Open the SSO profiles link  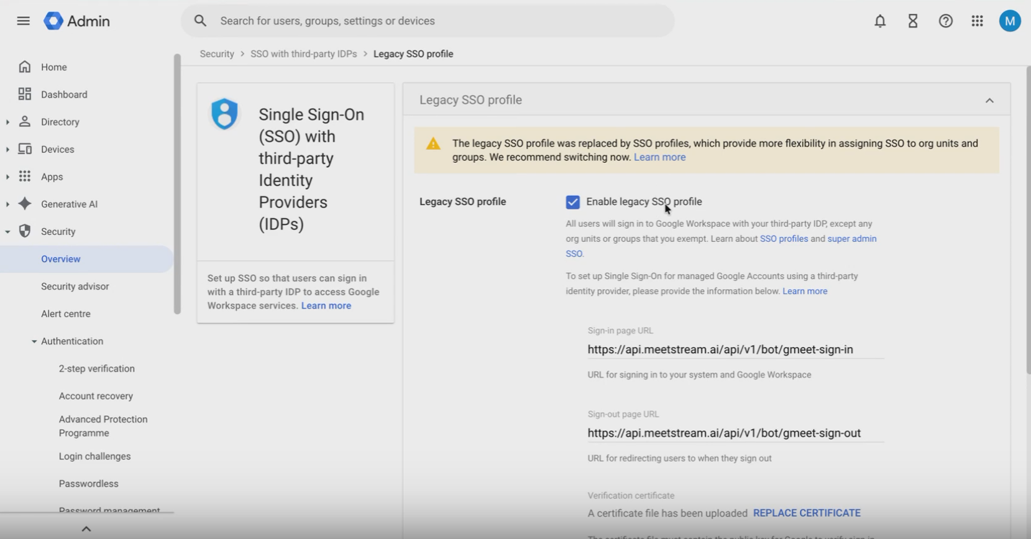[x=784, y=239]
